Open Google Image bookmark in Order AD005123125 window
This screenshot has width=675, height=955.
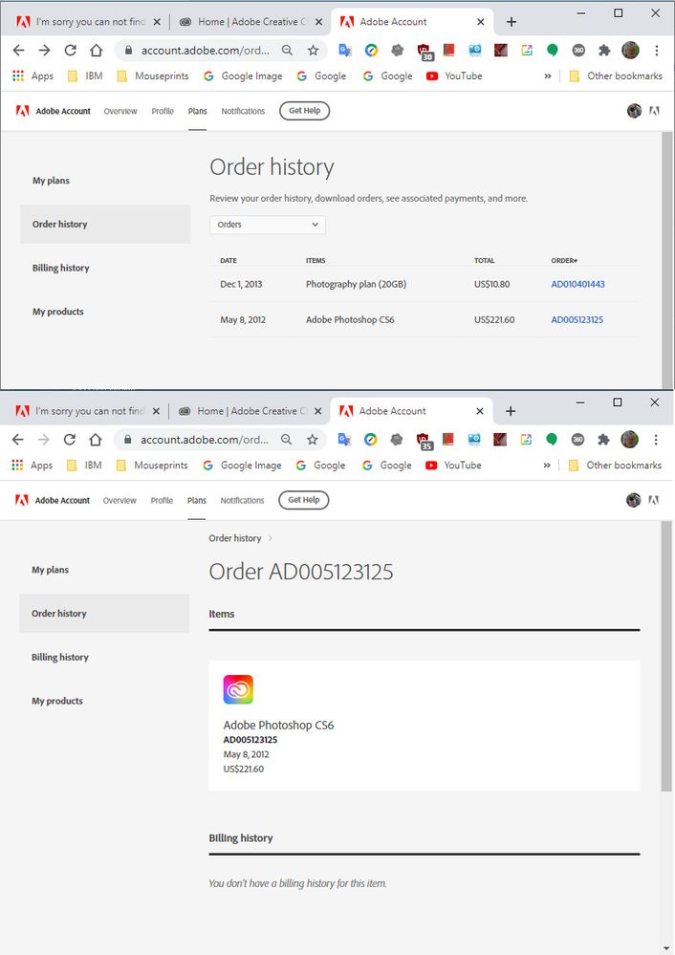(x=242, y=466)
